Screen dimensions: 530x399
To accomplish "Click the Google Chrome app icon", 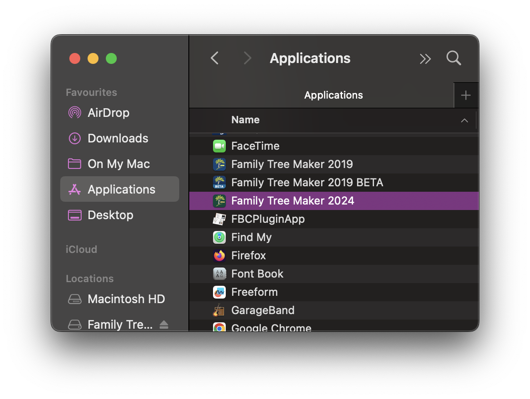I will click(219, 327).
